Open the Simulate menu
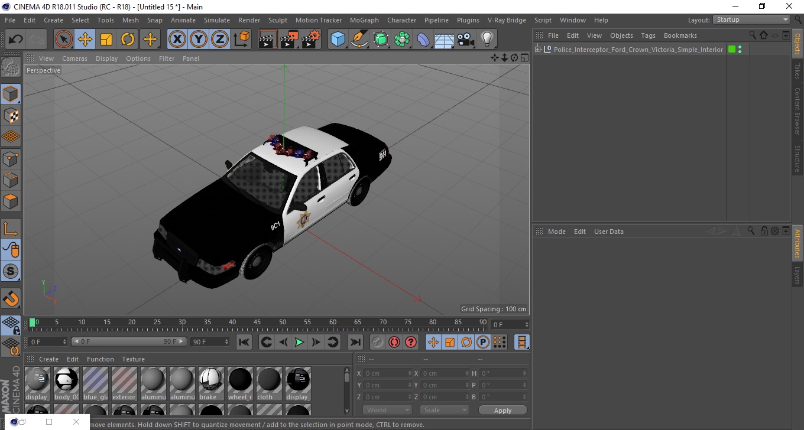The width and height of the screenshot is (804, 430). (x=217, y=20)
